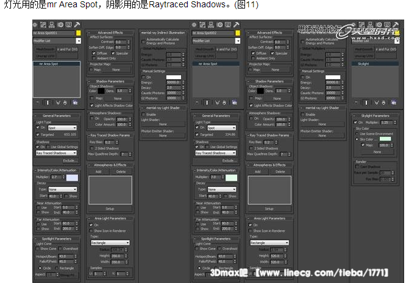Click Remove Modifier trash icon under Area Spot001 stack
406x283 pixels.
(65, 102)
